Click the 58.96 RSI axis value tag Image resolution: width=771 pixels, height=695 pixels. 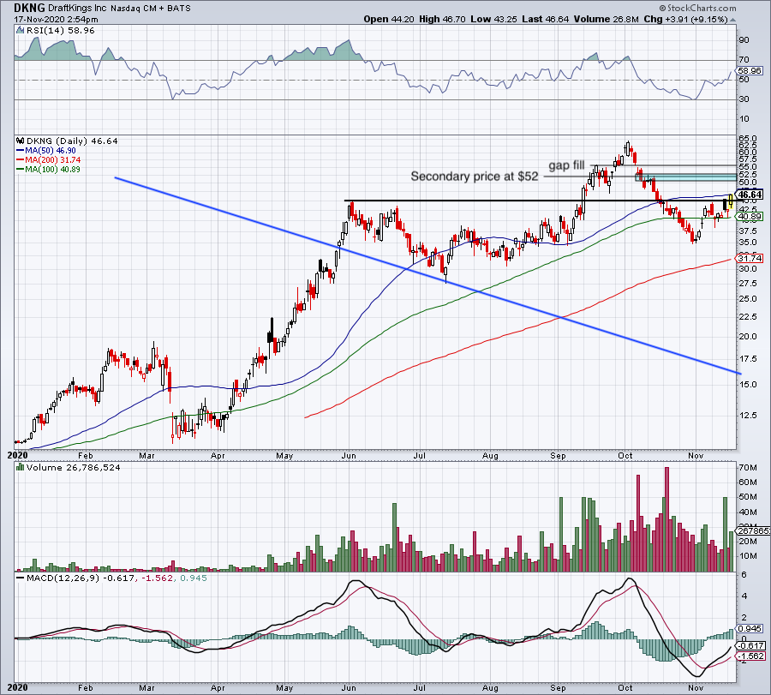[x=750, y=70]
